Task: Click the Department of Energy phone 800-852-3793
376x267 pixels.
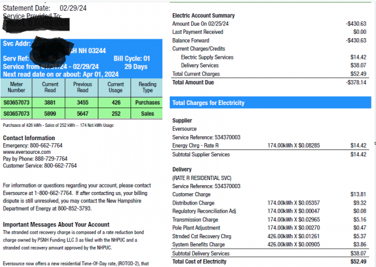Action: click(x=75, y=209)
